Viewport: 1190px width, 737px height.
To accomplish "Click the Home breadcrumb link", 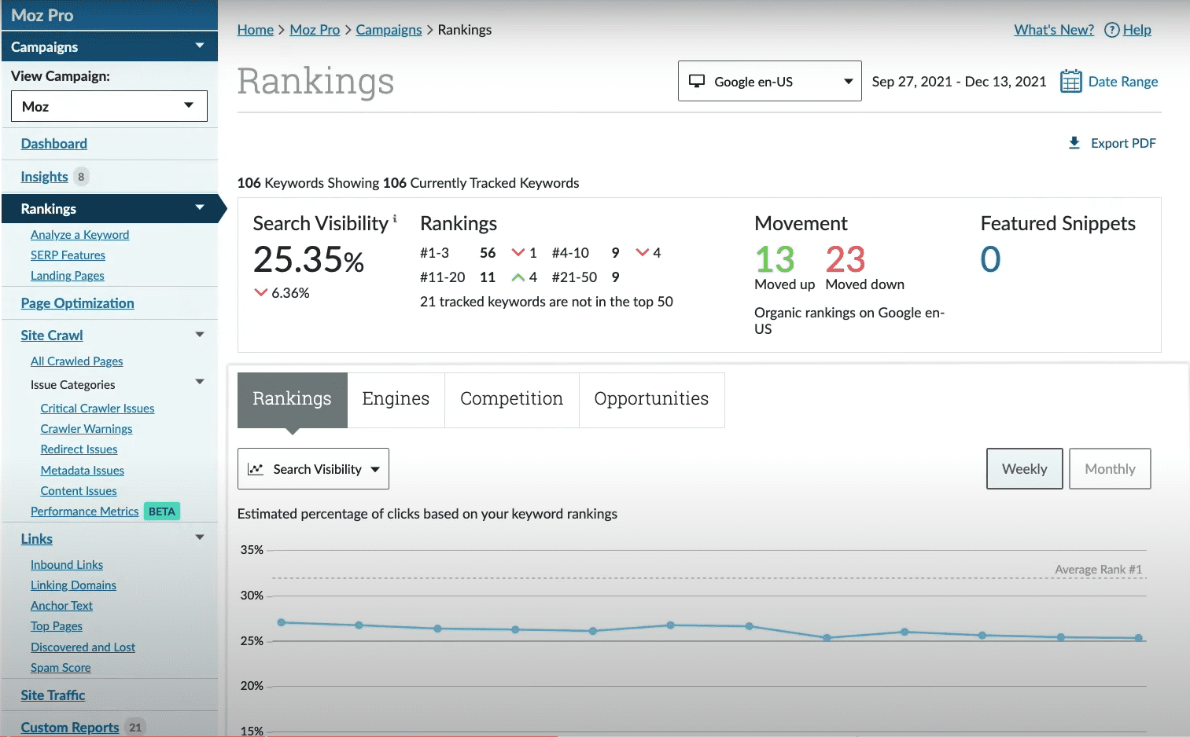I will (x=256, y=30).
